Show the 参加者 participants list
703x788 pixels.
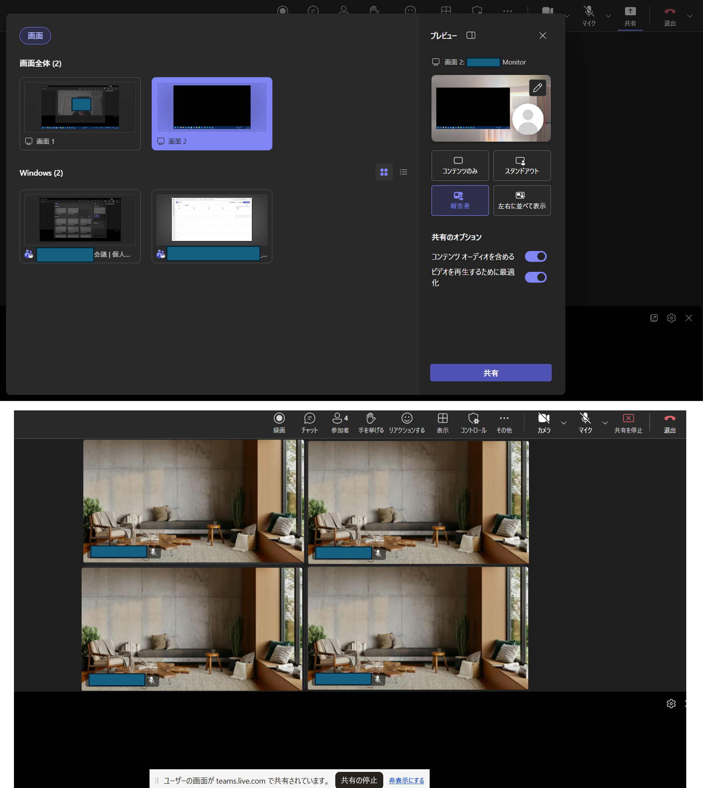point(340,423)
